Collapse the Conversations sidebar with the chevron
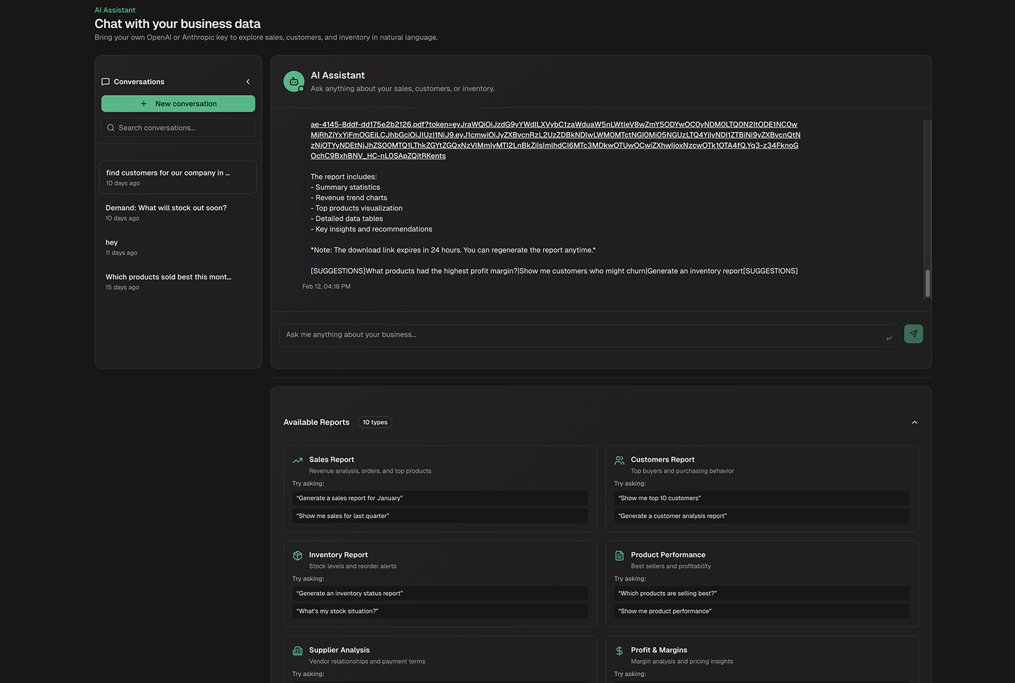Screen dimensions: 1015x683 248,81
